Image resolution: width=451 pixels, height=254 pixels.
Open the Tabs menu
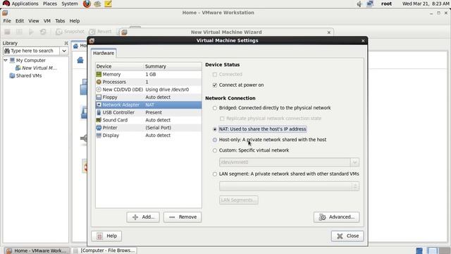[60, 21]
